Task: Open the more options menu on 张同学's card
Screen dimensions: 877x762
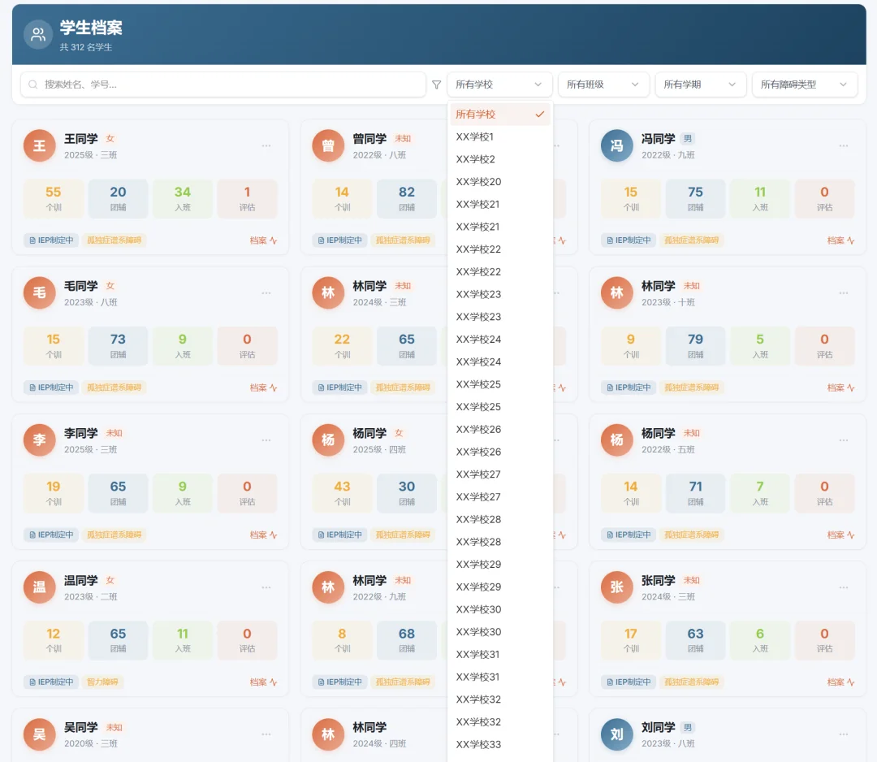Action: tap(844, 587)
